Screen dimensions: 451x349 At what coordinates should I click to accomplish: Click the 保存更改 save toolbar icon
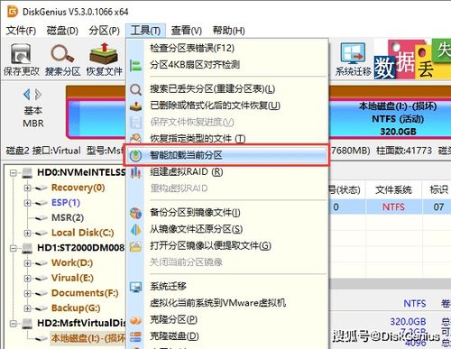(x=21, y=60)
